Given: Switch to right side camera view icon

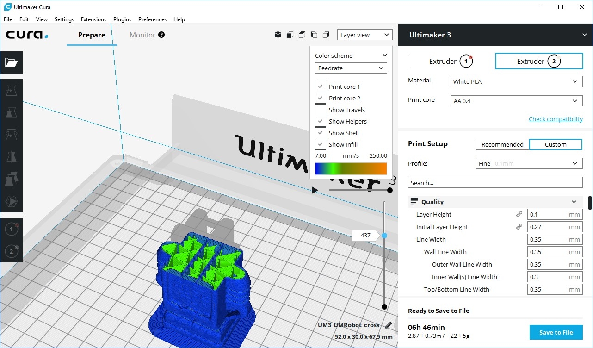Looking at the screenshot, I should coord(326,35).
